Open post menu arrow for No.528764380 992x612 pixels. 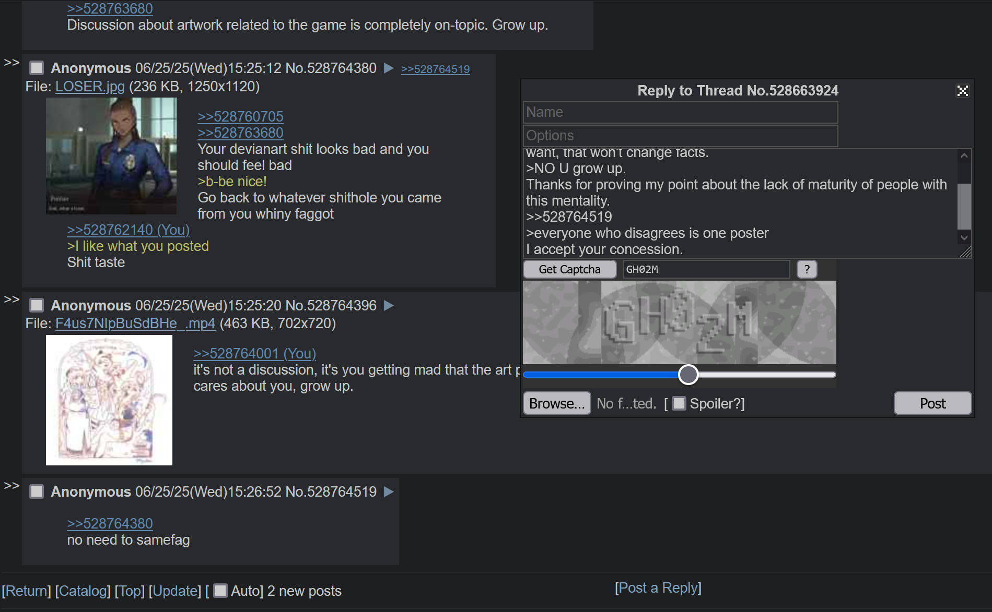388,68
